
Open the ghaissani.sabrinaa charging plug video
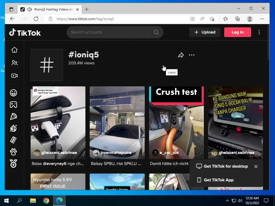coord(58,123)
